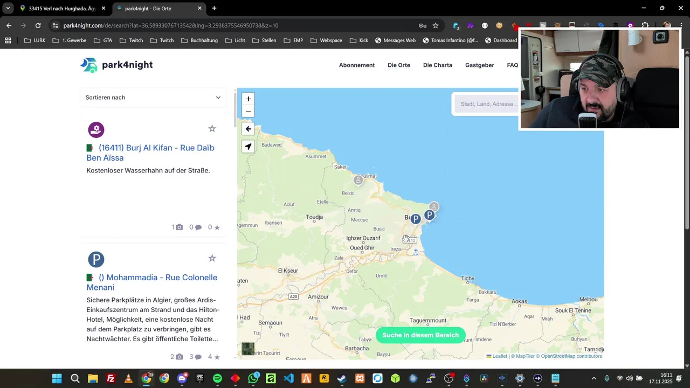Open the EMP bookmark folder

tap(293, 40)
